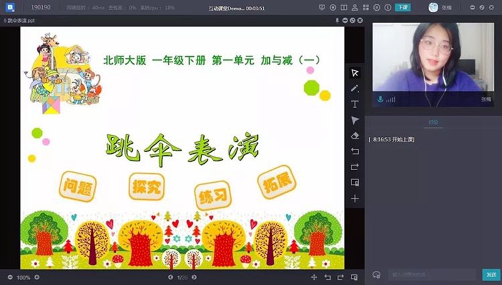This screenshot has width=502, height=285.
Task: Click the teacher webcam video feed
Action: click(x=433, y=65)
